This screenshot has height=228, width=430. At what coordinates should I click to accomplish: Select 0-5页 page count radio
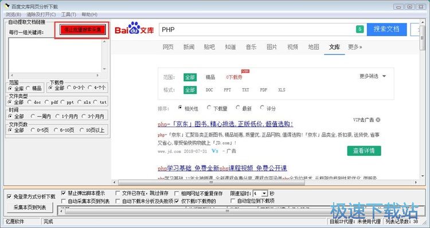(x=40, y=130)
